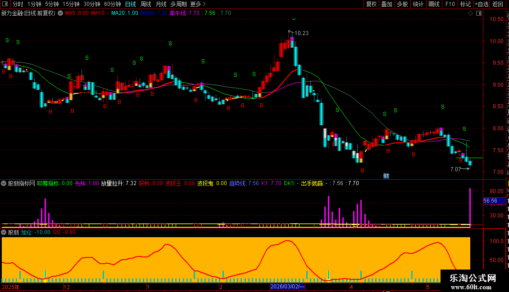The height and width of the screenshot is (292, 509).
Task: Click the 加仓: -10.00 label
Action: pos(36,232)
